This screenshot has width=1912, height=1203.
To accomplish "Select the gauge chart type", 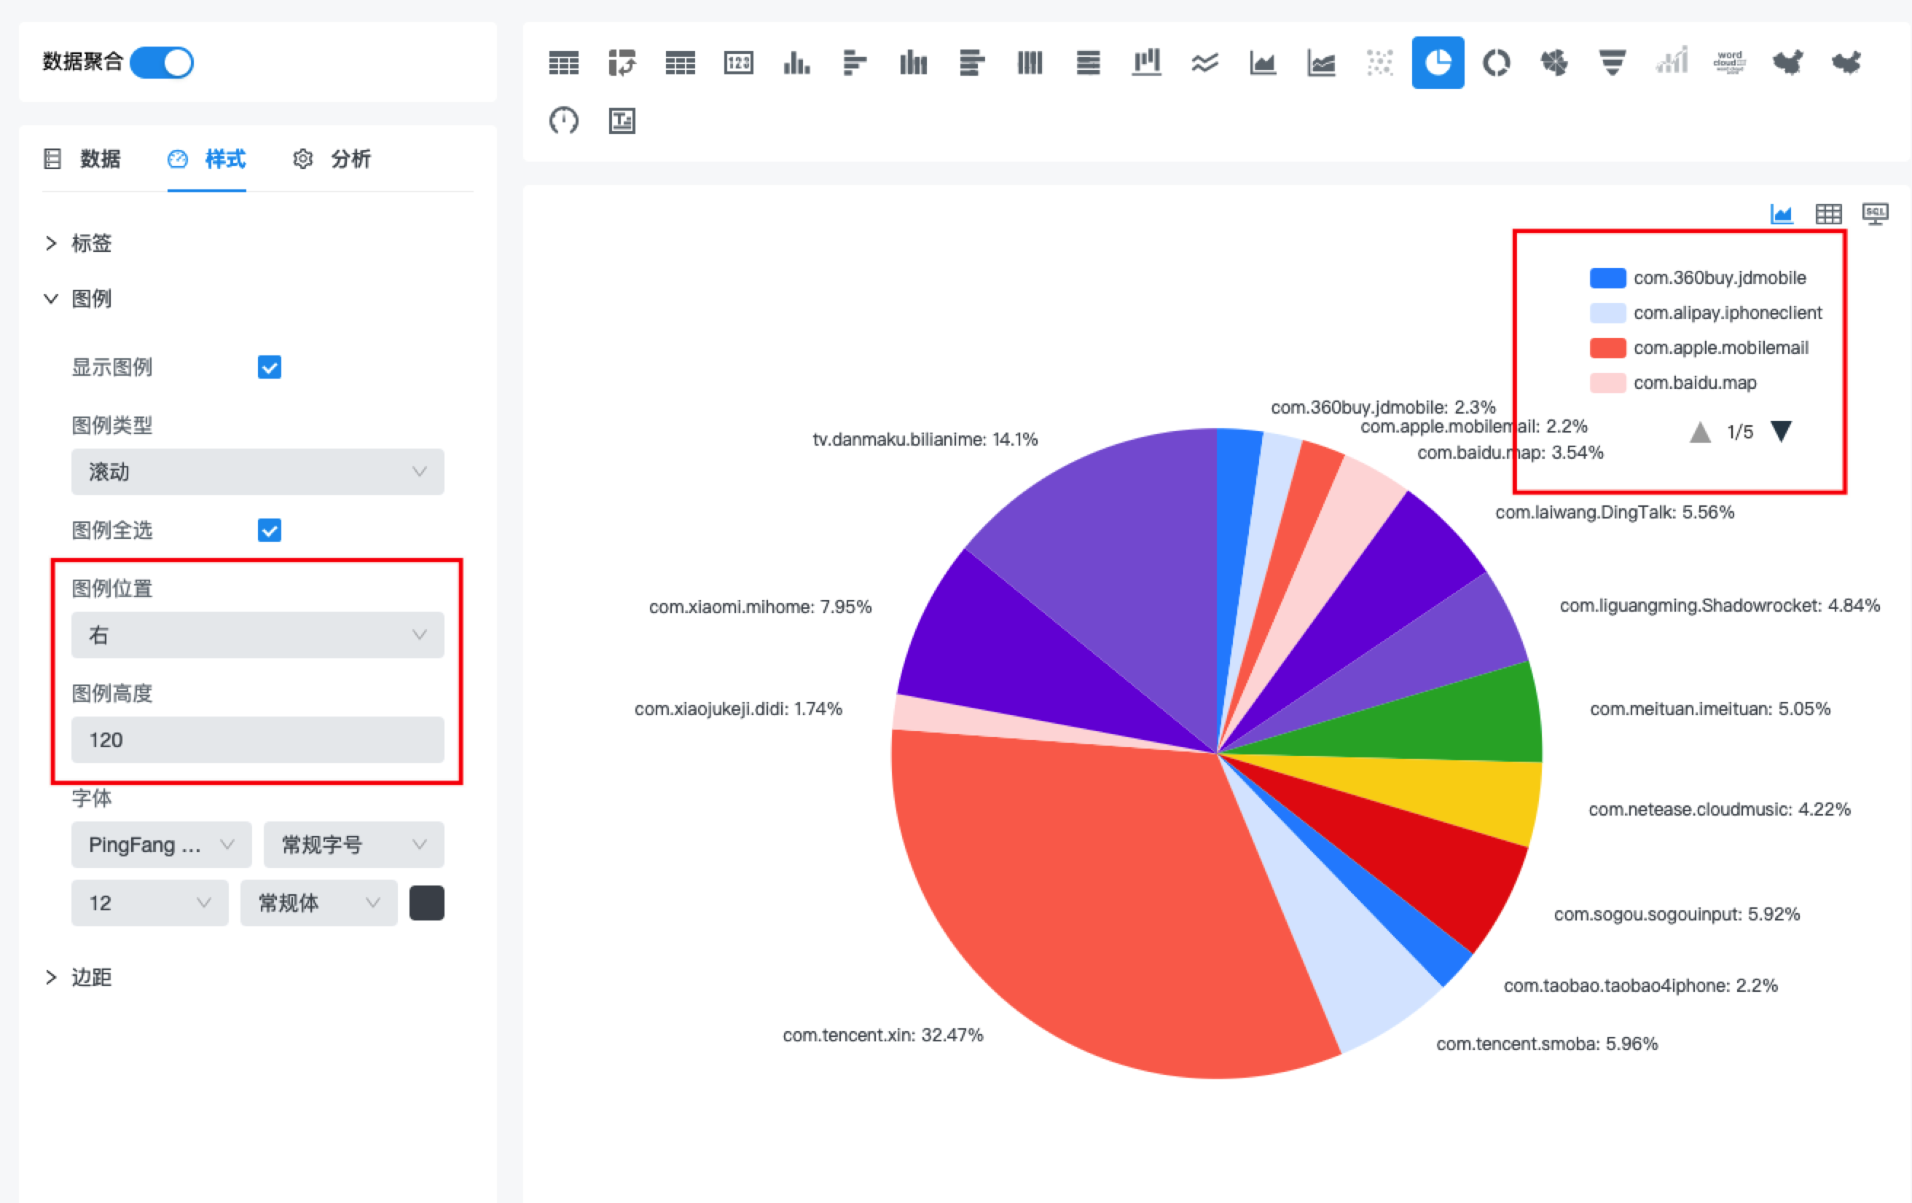I will (565, 121).
